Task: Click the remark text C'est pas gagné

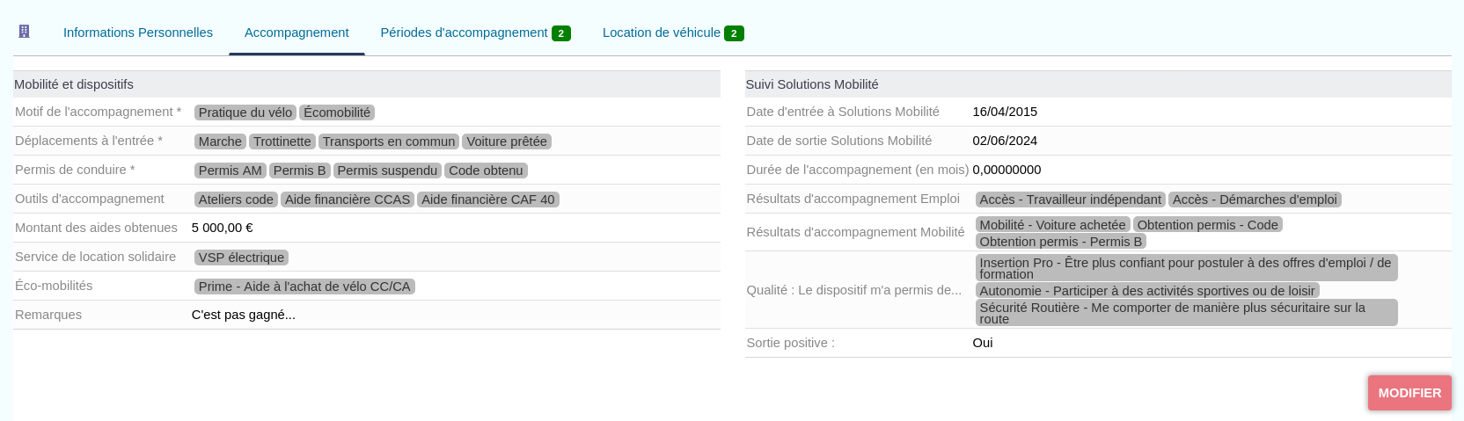Action: 244,315
